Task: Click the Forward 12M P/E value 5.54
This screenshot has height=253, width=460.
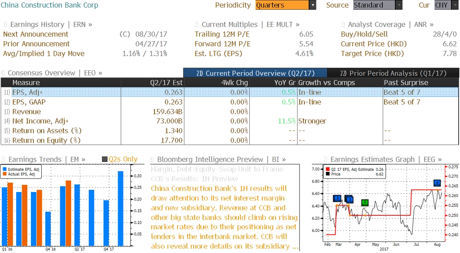Action: click(306, 44)
